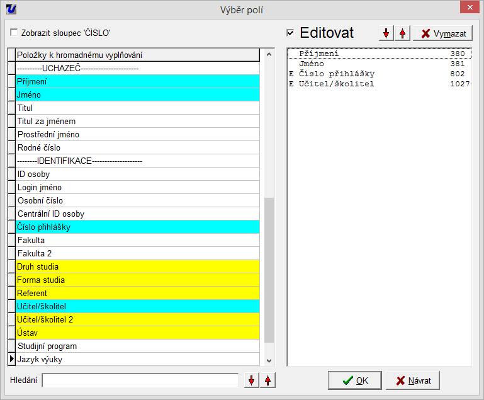Click the Rodné číslo row

click(137, 147)
